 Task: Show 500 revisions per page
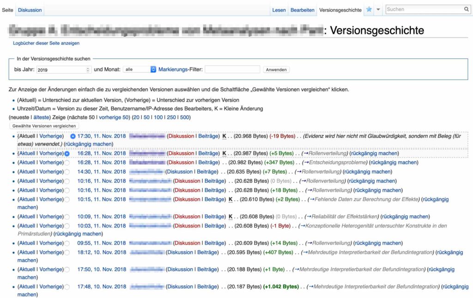(183, 117)
